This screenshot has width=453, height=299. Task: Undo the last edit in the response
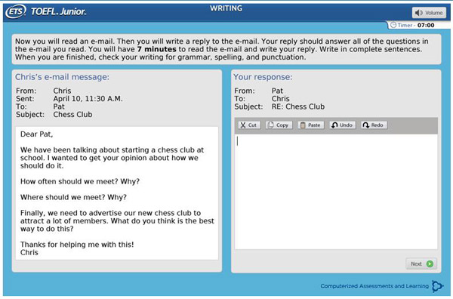coord(342,125)
